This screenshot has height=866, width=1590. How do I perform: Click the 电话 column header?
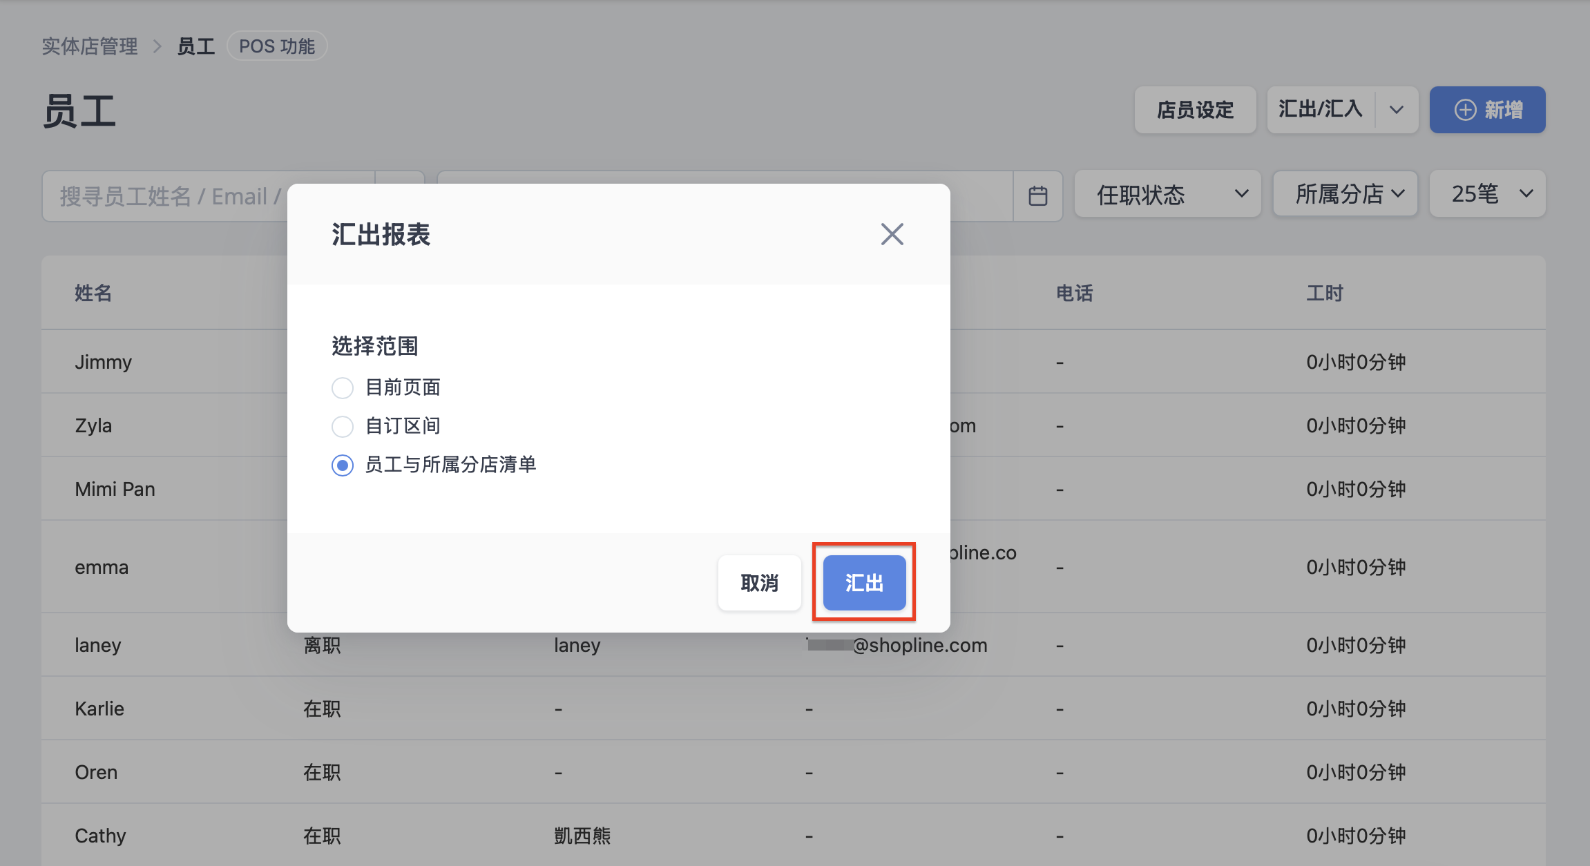[x=1075, y=293]
